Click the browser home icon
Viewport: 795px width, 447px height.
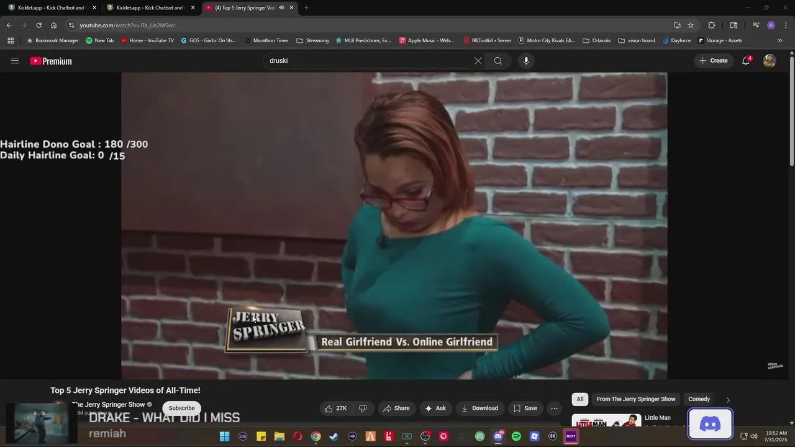point(53,25)
